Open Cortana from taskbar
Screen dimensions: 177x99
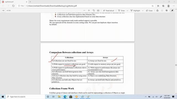click(x=48, y=97)
